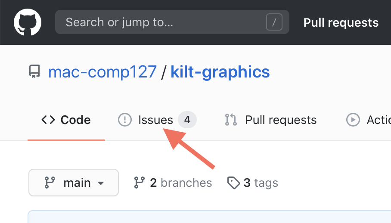
Task: Focus the Search or jump to field
Action: pos(164,22)
